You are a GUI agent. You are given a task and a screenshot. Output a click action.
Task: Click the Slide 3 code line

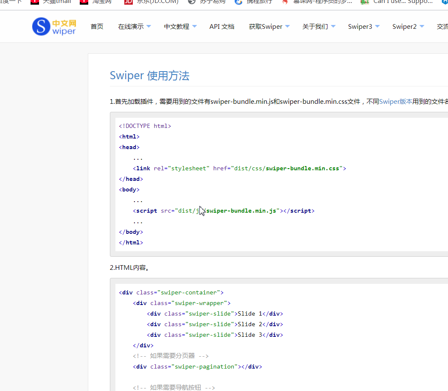(215, 335)
